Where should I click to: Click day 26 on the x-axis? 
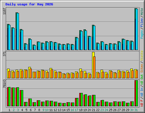tap(115, 110)
